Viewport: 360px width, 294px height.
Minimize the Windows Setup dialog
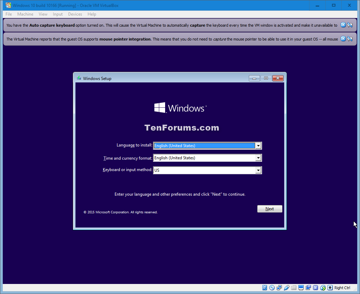tap(254, 78)
